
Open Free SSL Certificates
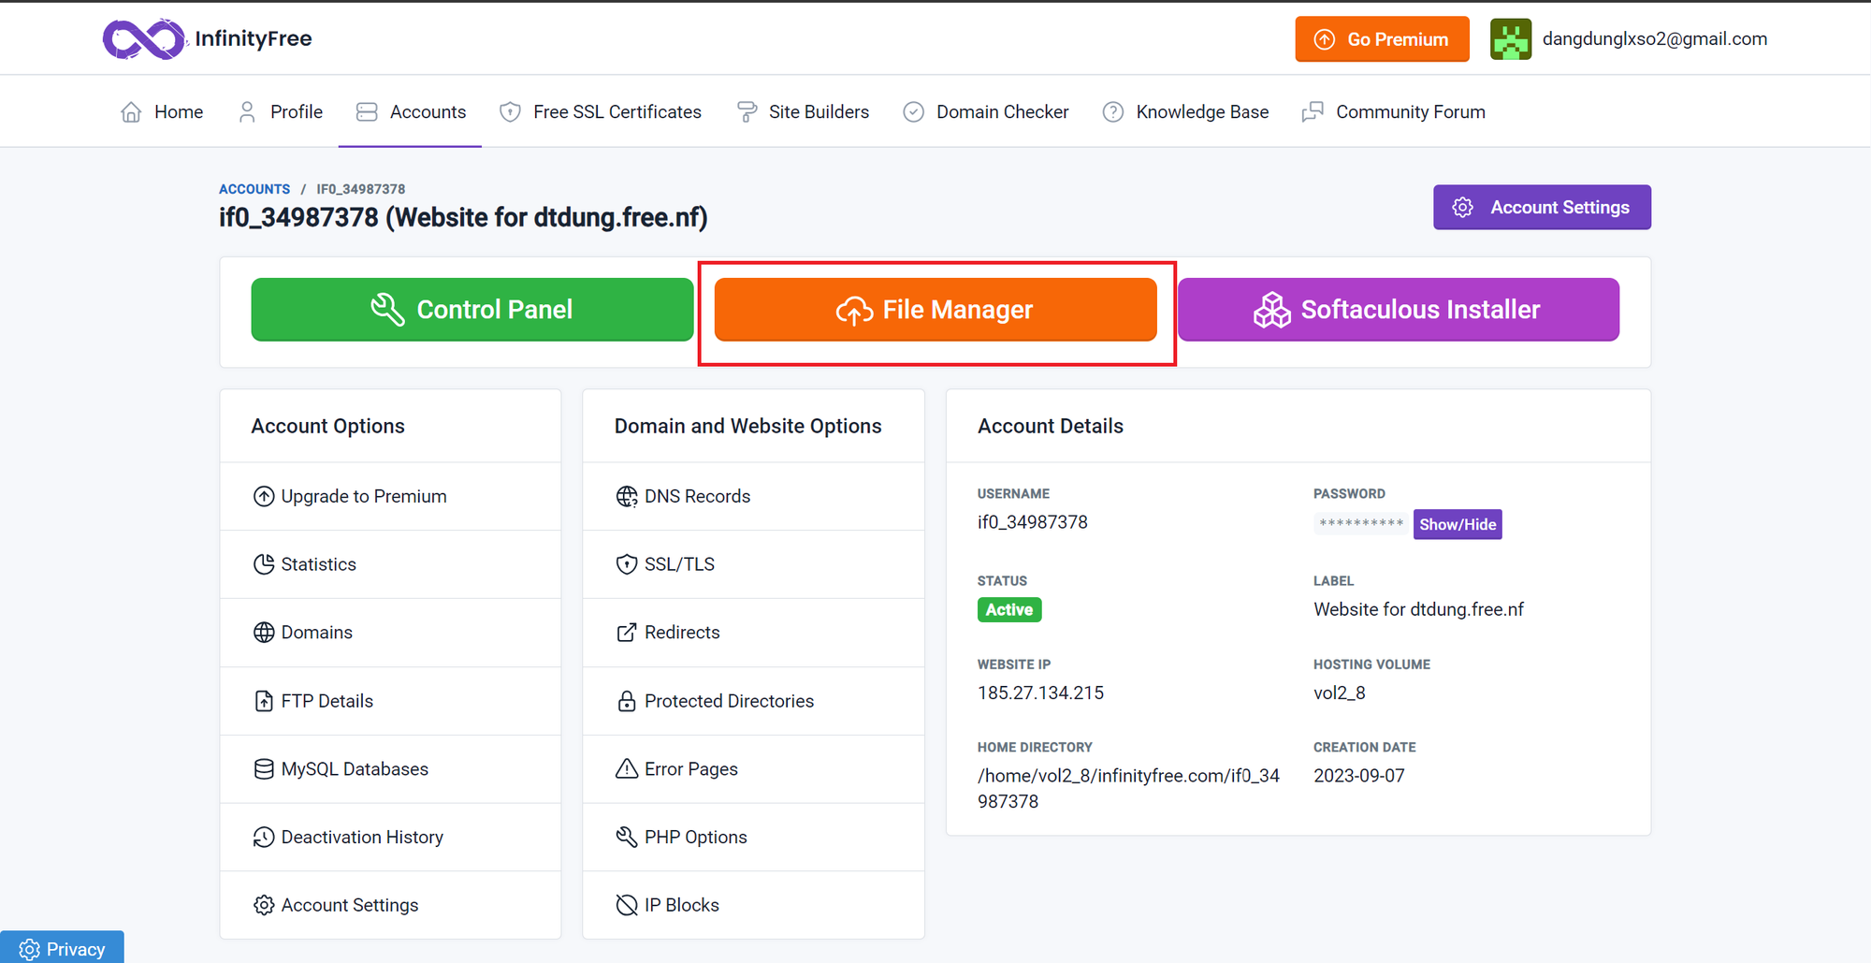[x=601, y=112]
